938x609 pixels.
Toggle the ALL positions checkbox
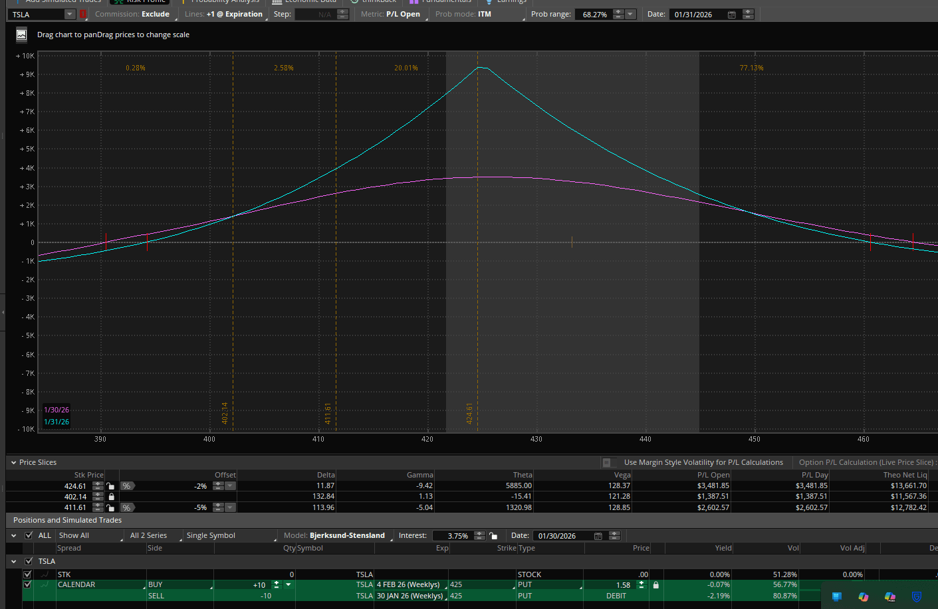(x=29, y=535)
